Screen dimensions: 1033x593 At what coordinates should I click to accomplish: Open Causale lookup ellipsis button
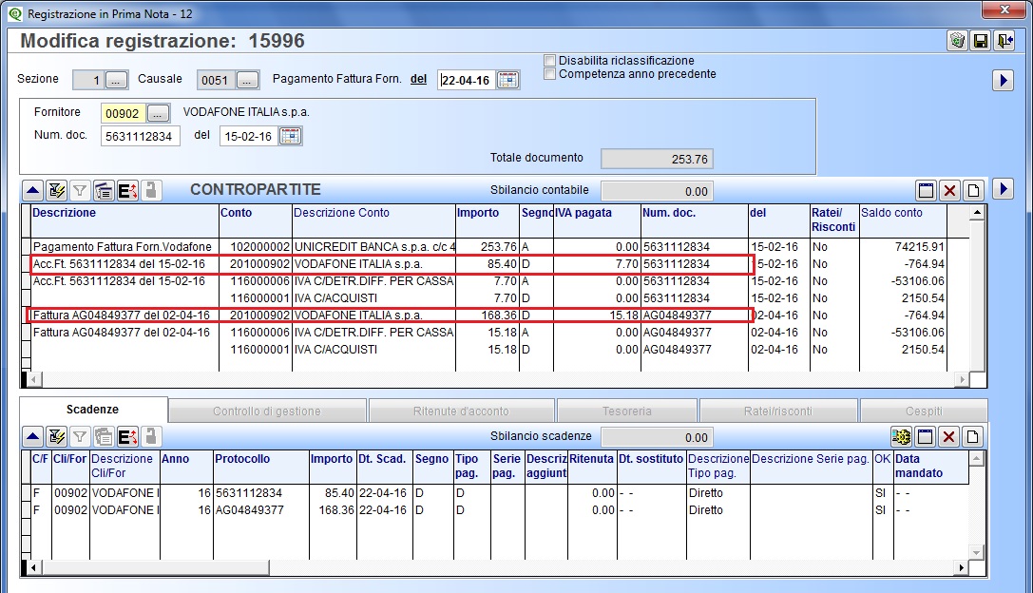click(247, 81)
